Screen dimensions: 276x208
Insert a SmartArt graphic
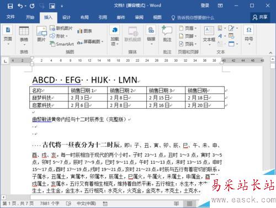[62, 44]
